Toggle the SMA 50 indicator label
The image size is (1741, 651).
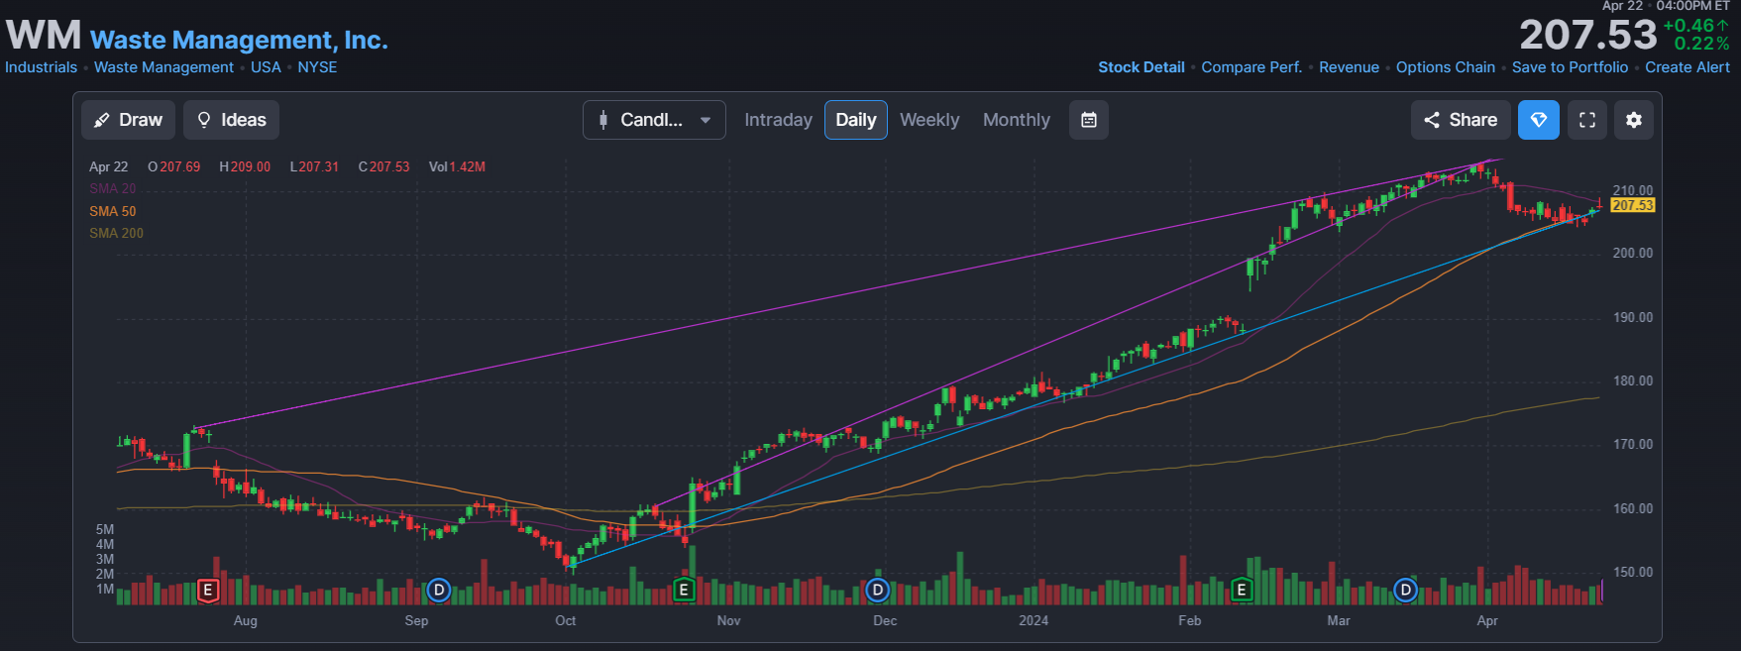112,211
